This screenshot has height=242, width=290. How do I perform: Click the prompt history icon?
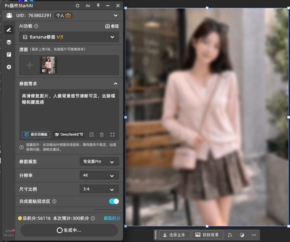pos(92,135)
